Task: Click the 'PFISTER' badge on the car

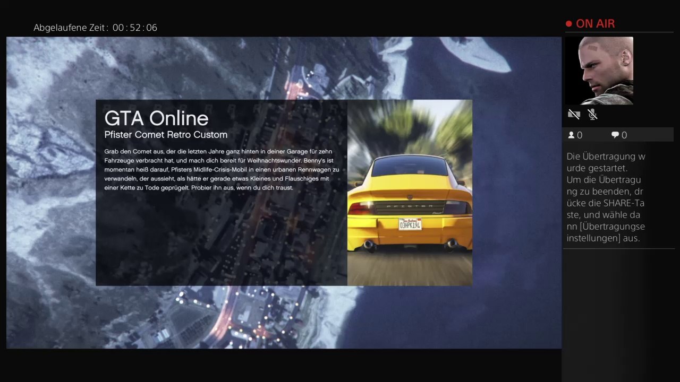Action: coord(410,205)
